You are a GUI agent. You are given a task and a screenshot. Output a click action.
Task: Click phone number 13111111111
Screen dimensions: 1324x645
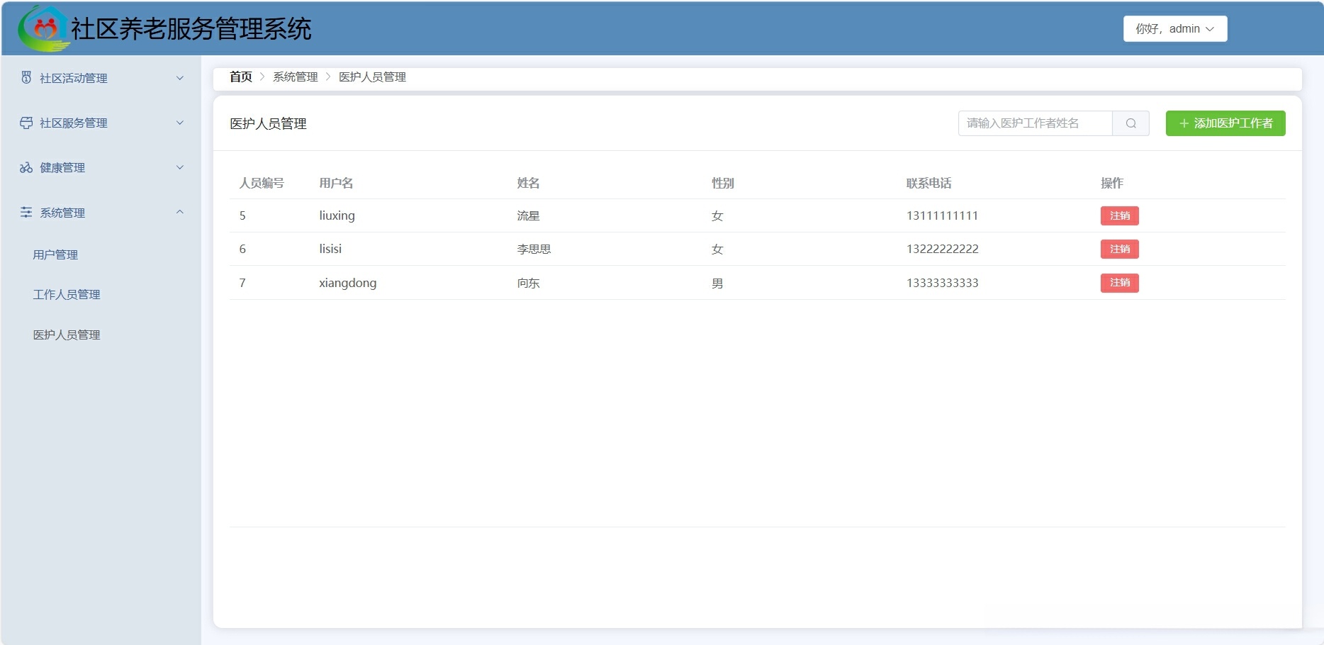942,215
